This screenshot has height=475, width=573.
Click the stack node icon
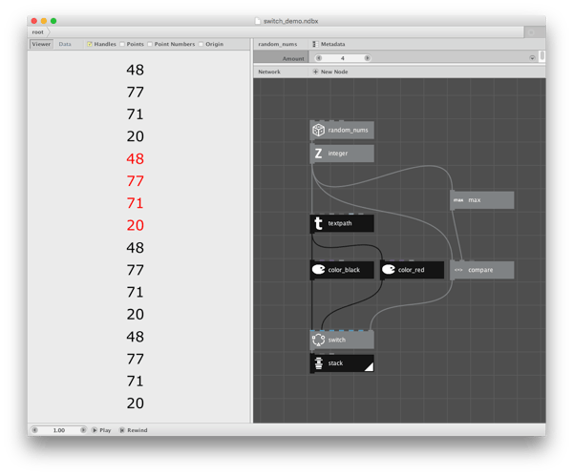pos(318,362)
